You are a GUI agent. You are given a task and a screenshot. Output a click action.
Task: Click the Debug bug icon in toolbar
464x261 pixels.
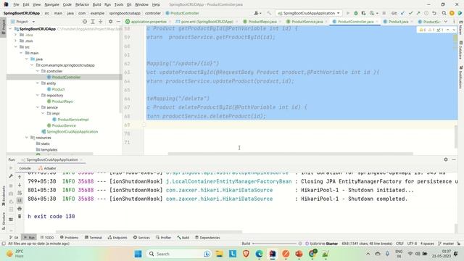coord(356,13)
